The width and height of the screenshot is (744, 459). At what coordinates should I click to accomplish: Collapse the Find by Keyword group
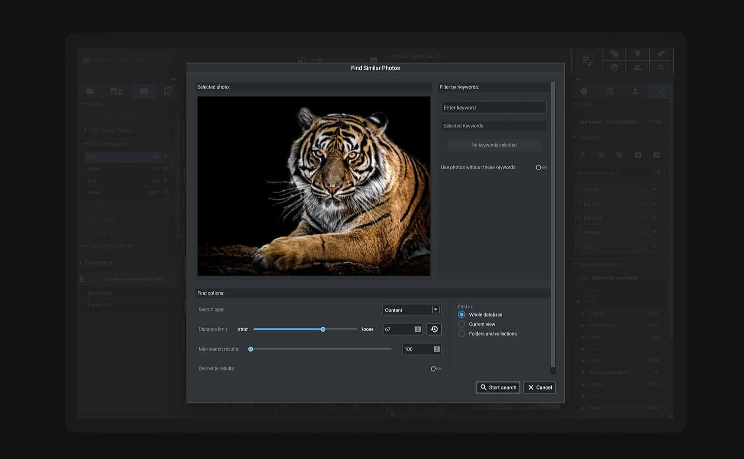(x=85, y=144)
